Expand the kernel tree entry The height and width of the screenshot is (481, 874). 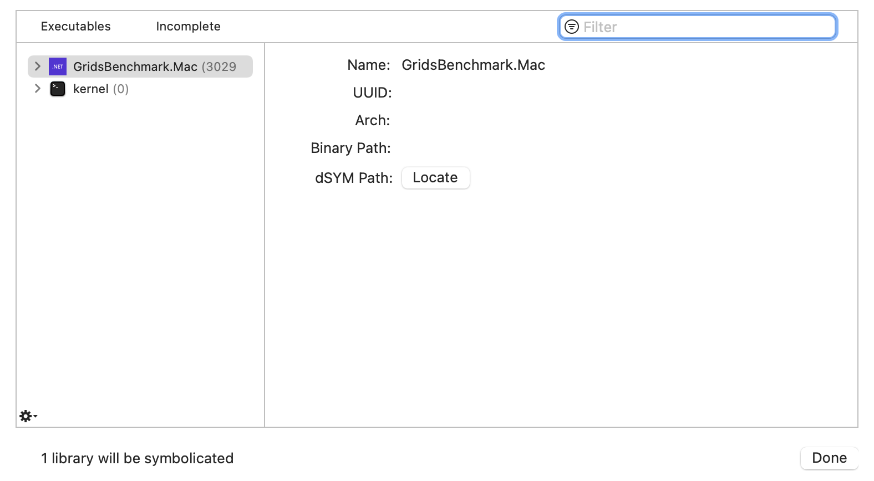pyautogui.click(x=37, y=88)
